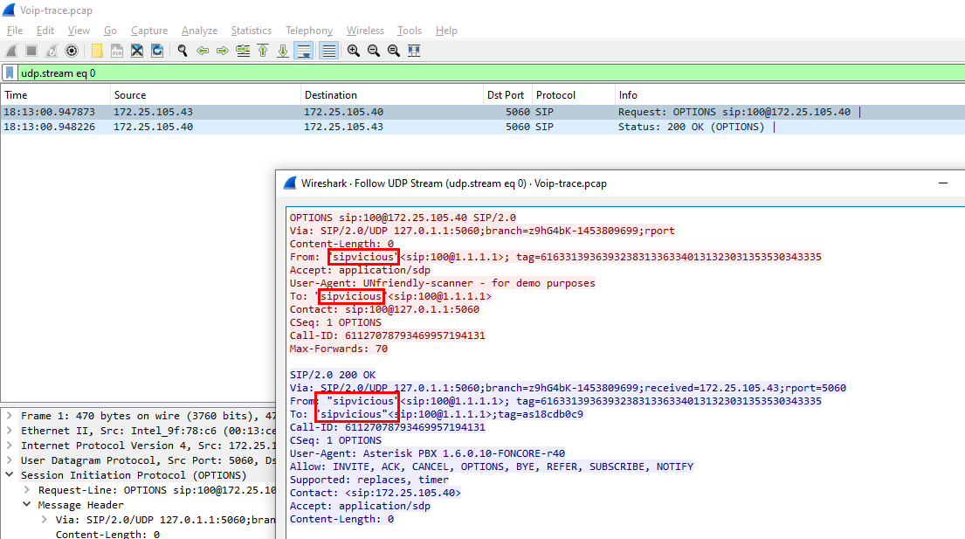Expand User Datagram Protocol node
This screenshot has width=965, height=539.
click(10, 460)
